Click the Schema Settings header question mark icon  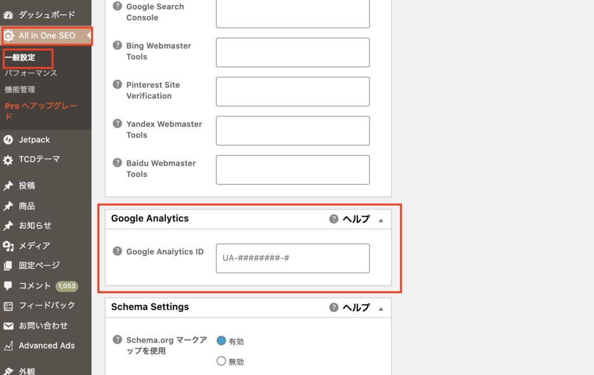[334, 307]
